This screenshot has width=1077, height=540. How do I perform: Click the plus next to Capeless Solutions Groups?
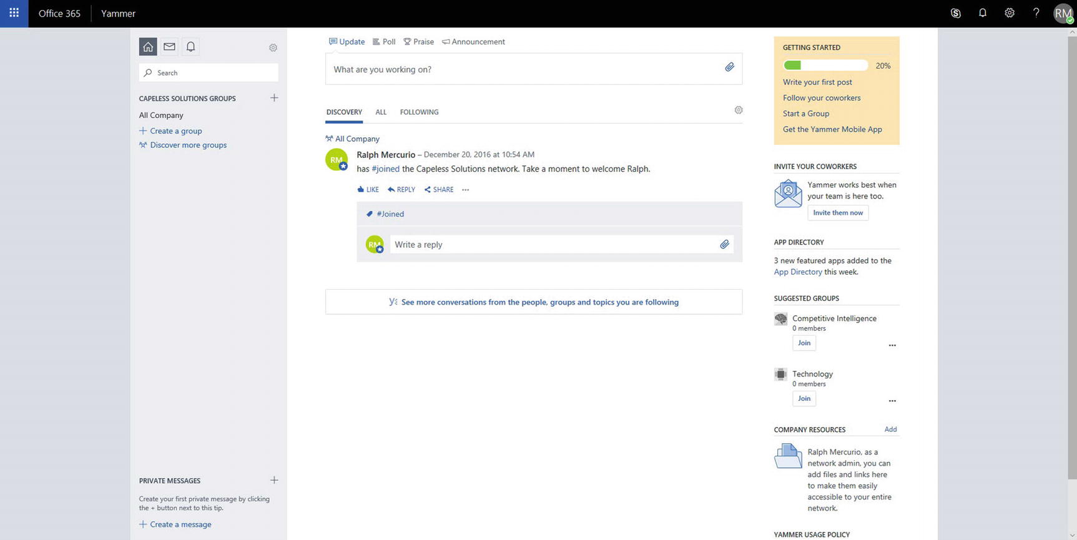tap(274, 98)
